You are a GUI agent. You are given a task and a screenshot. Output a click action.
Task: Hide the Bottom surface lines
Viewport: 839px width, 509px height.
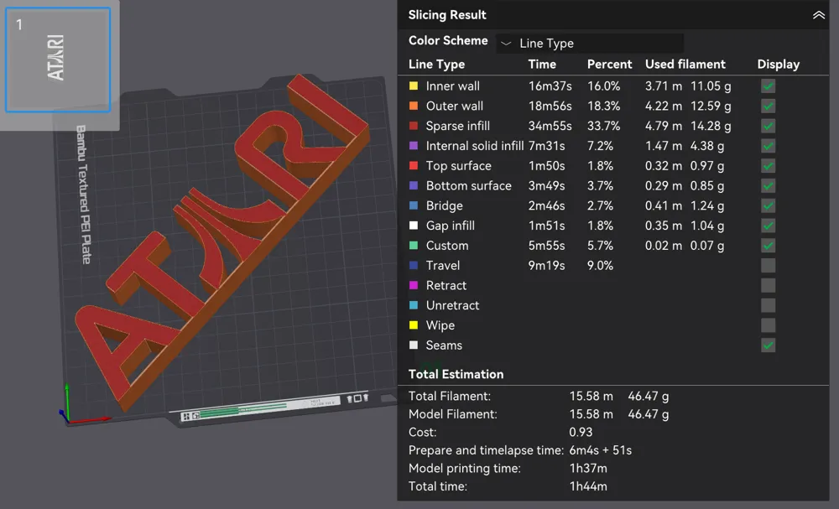pos(768,185)
